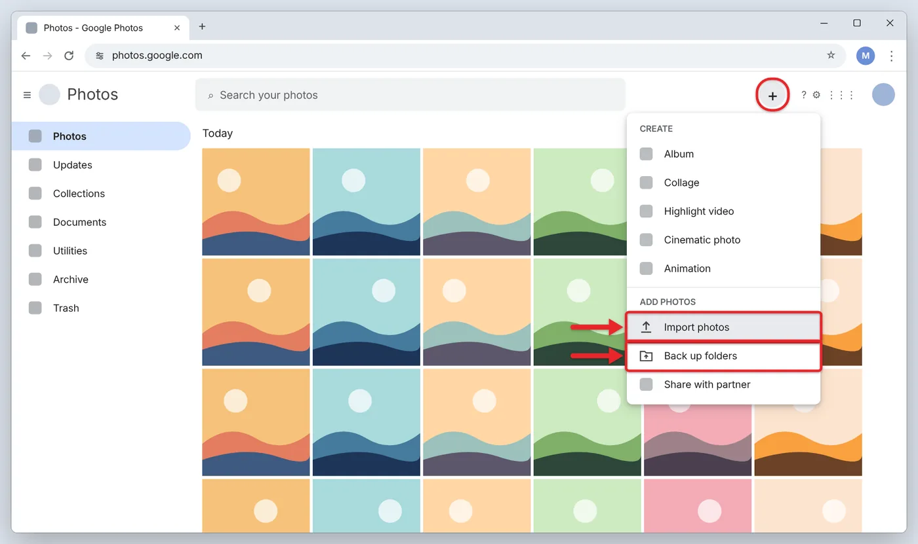918x544 pixels.
Task: View site information icon in the address bar
Action: coord(100,56)
